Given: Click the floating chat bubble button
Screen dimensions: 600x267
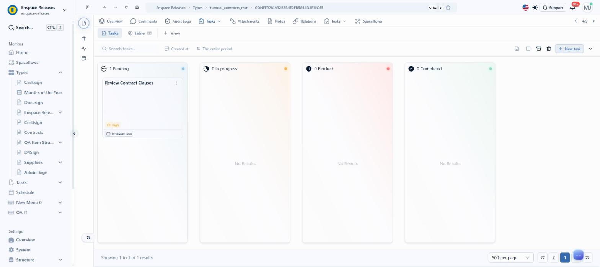Looking at the screenshot, I should point(578,255).
